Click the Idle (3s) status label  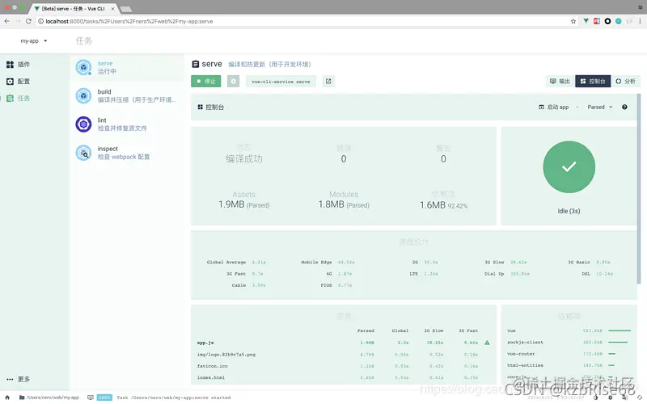click(x=569, y=211)
